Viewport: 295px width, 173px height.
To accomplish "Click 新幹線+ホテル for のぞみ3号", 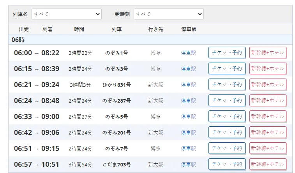I will pos(268,68).
